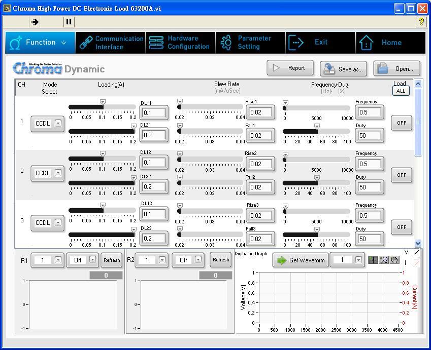Open channel 1 CCDL mode dropdown

point(58,123)
